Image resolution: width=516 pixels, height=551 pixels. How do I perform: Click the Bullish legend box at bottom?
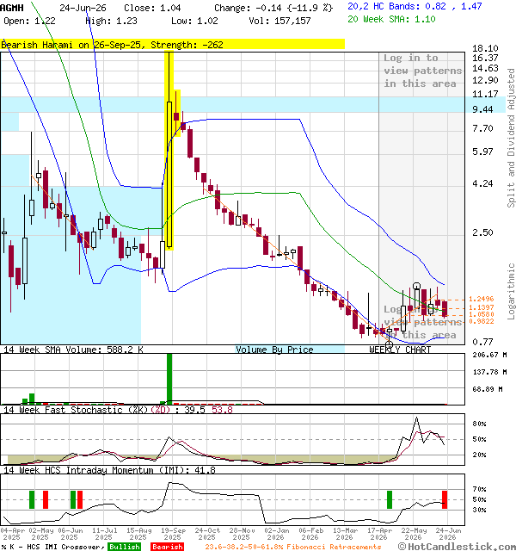(124, 547)
